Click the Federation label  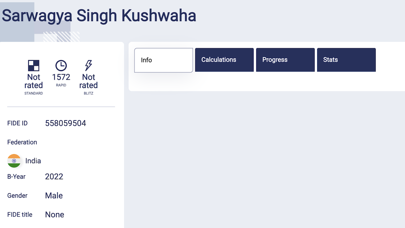22,142
